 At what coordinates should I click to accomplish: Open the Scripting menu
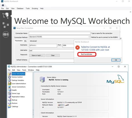35,8
